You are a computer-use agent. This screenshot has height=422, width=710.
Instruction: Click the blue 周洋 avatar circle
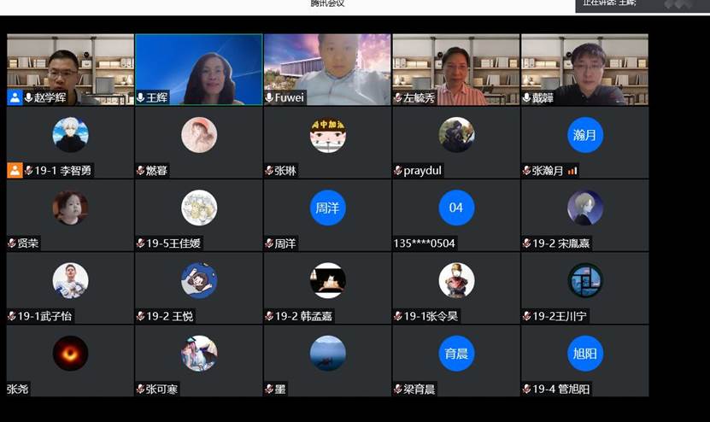(327, 208)
